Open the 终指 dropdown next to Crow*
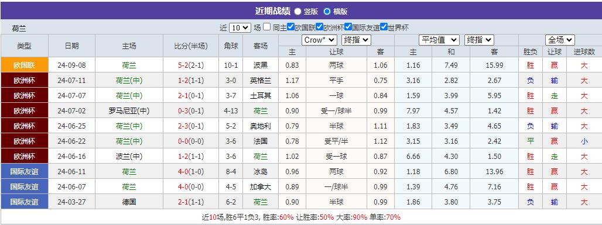 pos(356,40)
